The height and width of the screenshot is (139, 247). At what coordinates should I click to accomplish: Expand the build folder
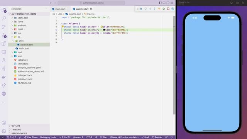tap(12, 29)
